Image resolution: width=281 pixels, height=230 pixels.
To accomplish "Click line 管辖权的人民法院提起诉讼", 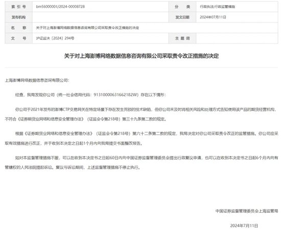I will coord(73,168).
